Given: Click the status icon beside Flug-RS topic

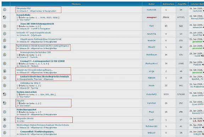Looking at the screenshot, I should 5,103.
